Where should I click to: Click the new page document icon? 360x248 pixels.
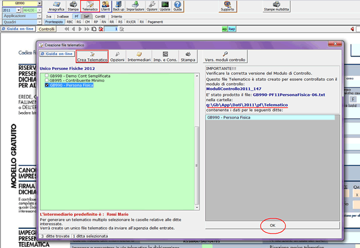pos(94,29)
